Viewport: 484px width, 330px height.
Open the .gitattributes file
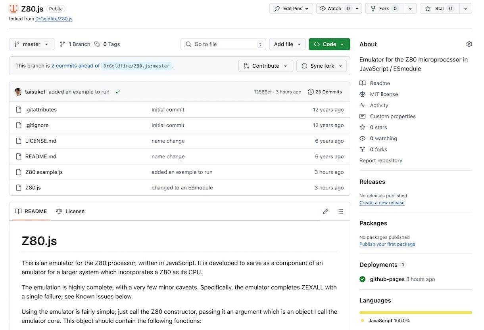tap(41, 110)
